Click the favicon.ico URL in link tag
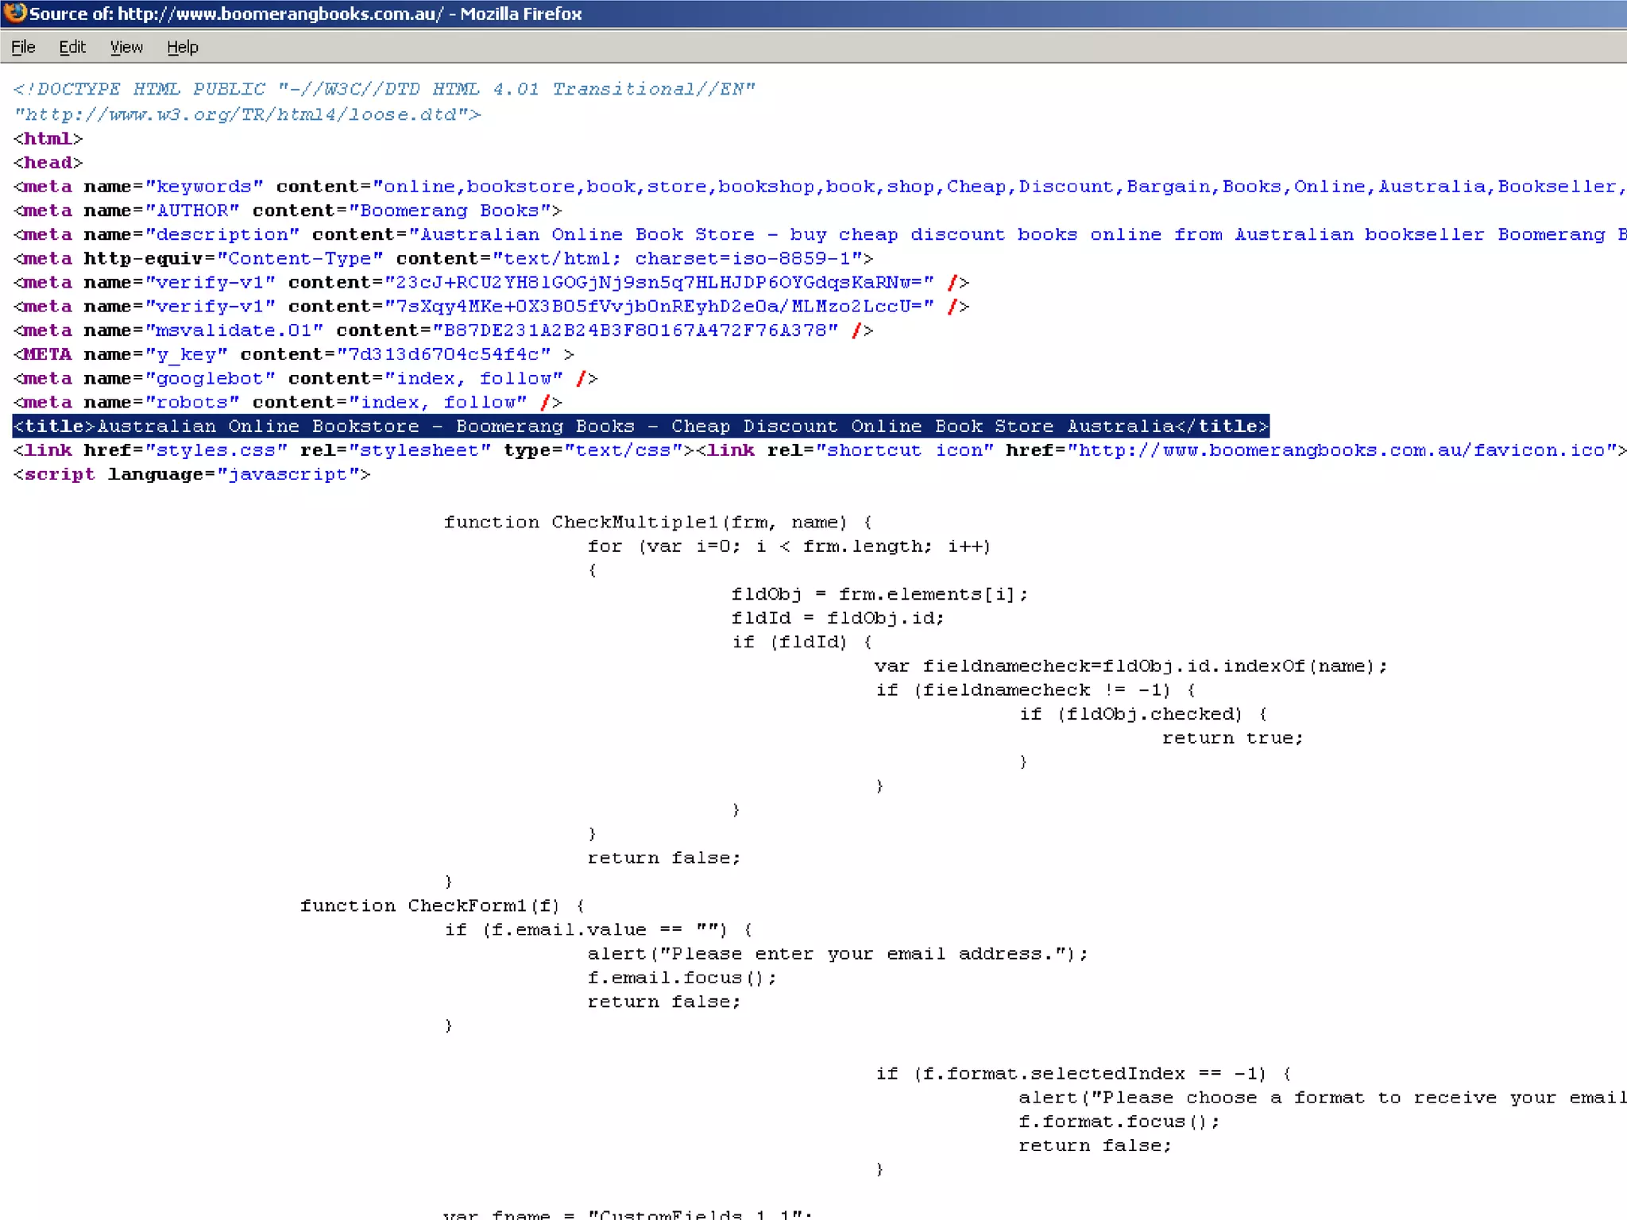1627x1220 pixels. point(1345,450)
